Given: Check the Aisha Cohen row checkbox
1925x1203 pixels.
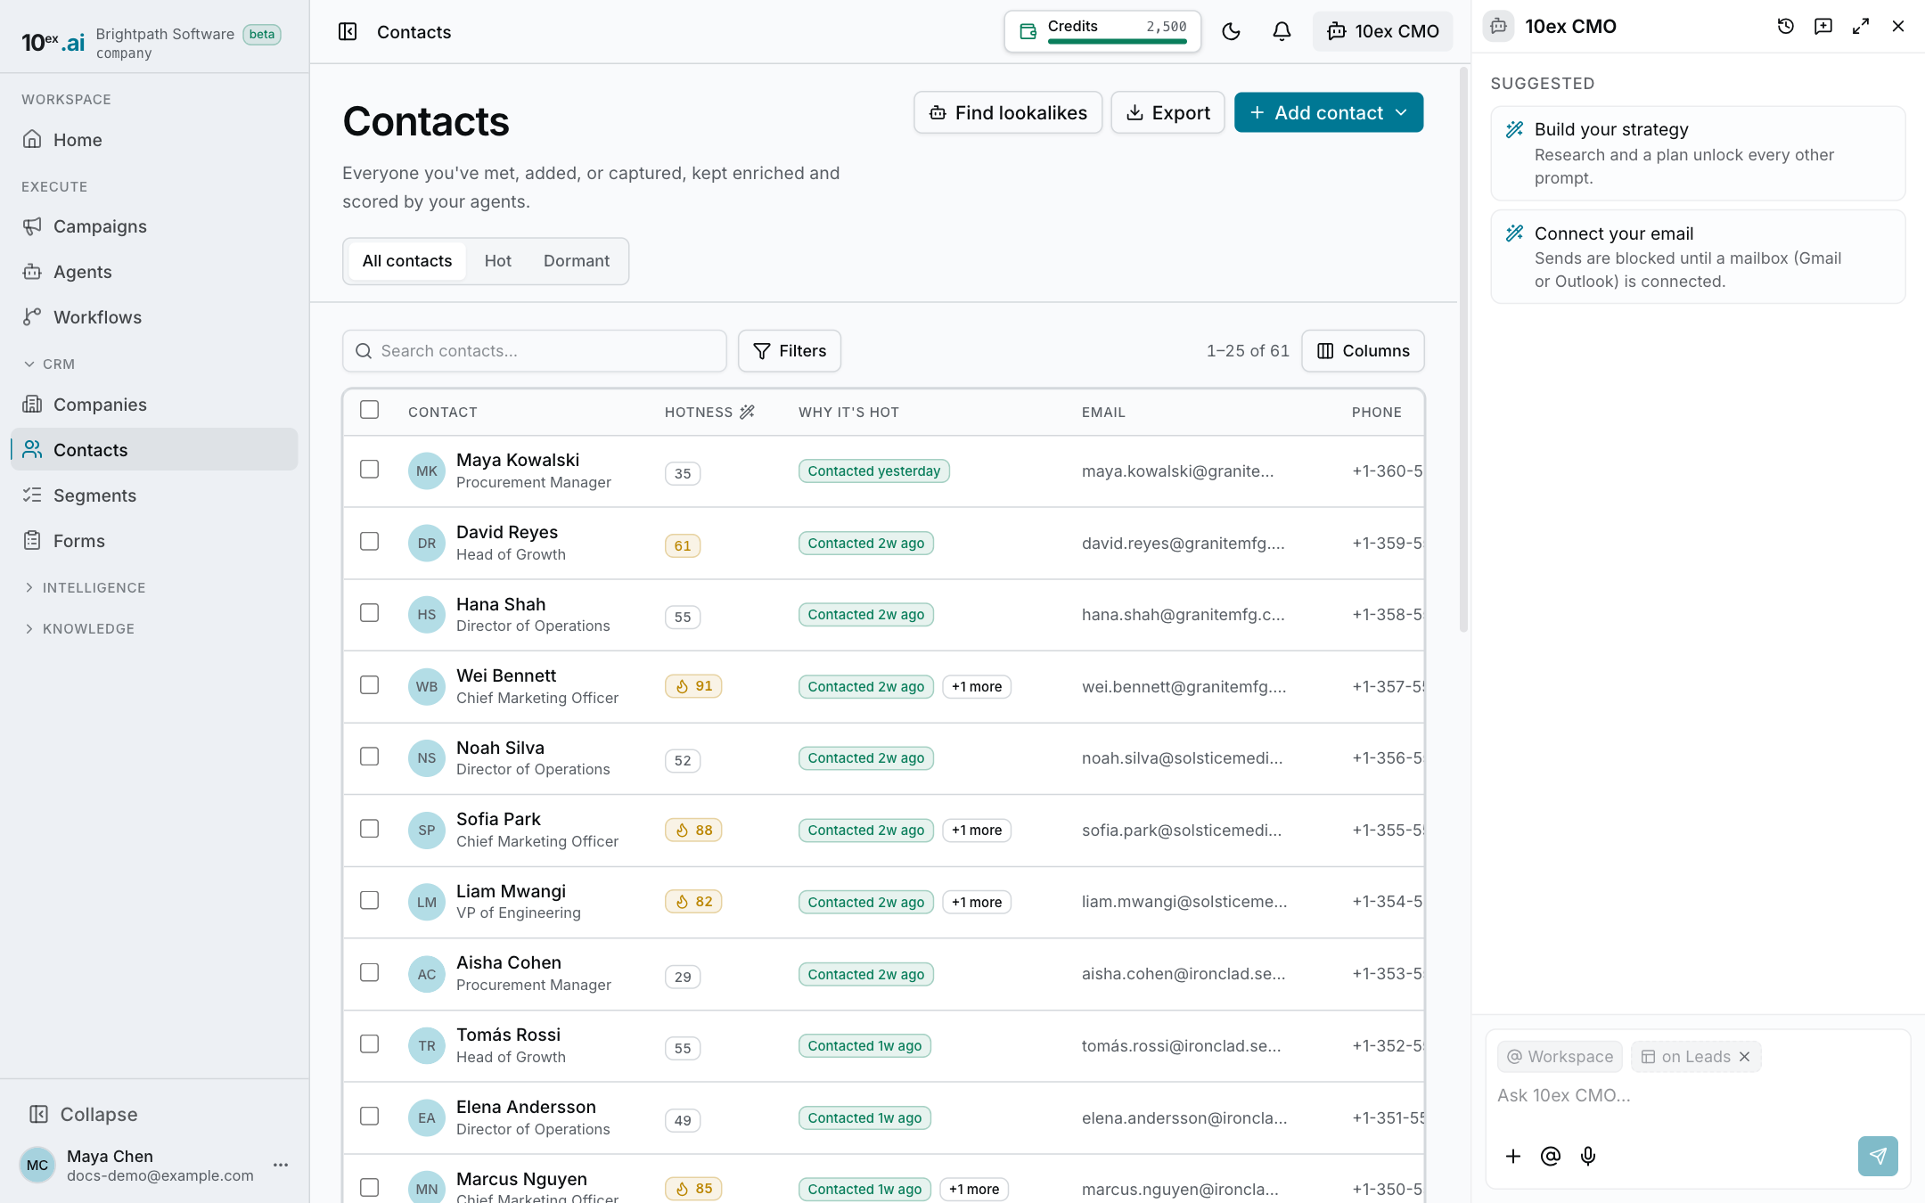Looking at the screenshot, I should click(370, 972).
